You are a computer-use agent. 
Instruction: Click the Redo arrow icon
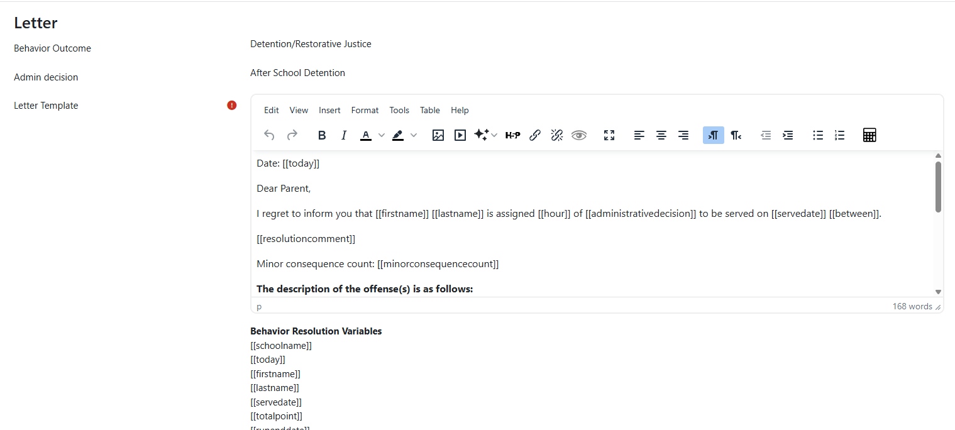[x=292, y=135]
